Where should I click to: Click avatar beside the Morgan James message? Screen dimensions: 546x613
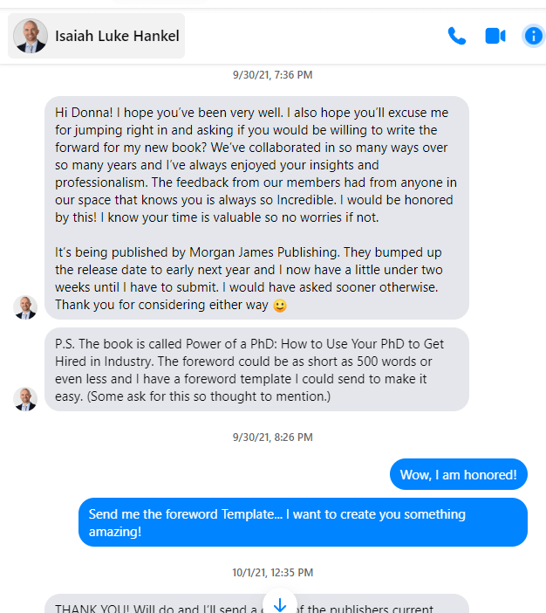tap(25, 307)
